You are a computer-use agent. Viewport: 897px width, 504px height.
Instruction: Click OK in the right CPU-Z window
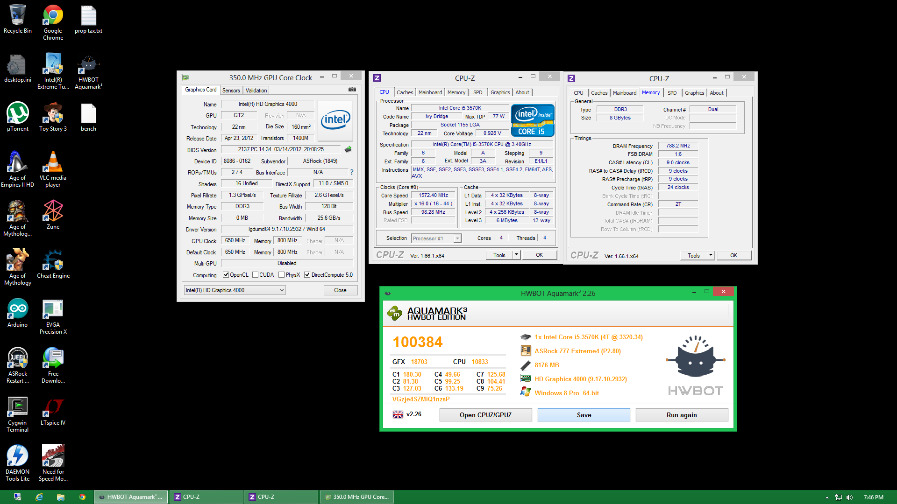coord(733,255)
